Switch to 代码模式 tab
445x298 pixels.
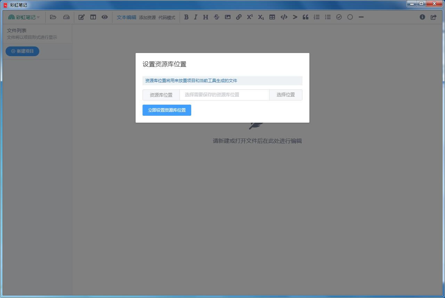pyautogui.click(x=167, y=17)
